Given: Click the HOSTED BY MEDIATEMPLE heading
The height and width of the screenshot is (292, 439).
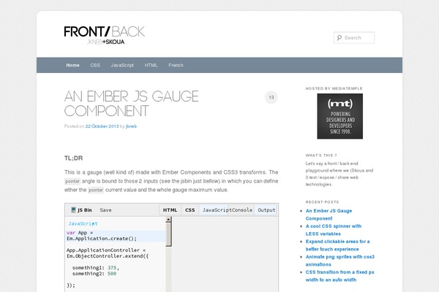Looking at the screenshot, I should (x=334, y=88).
